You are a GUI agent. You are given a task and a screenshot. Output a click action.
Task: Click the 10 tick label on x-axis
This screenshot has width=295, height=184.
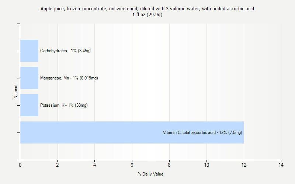point(206,165)
